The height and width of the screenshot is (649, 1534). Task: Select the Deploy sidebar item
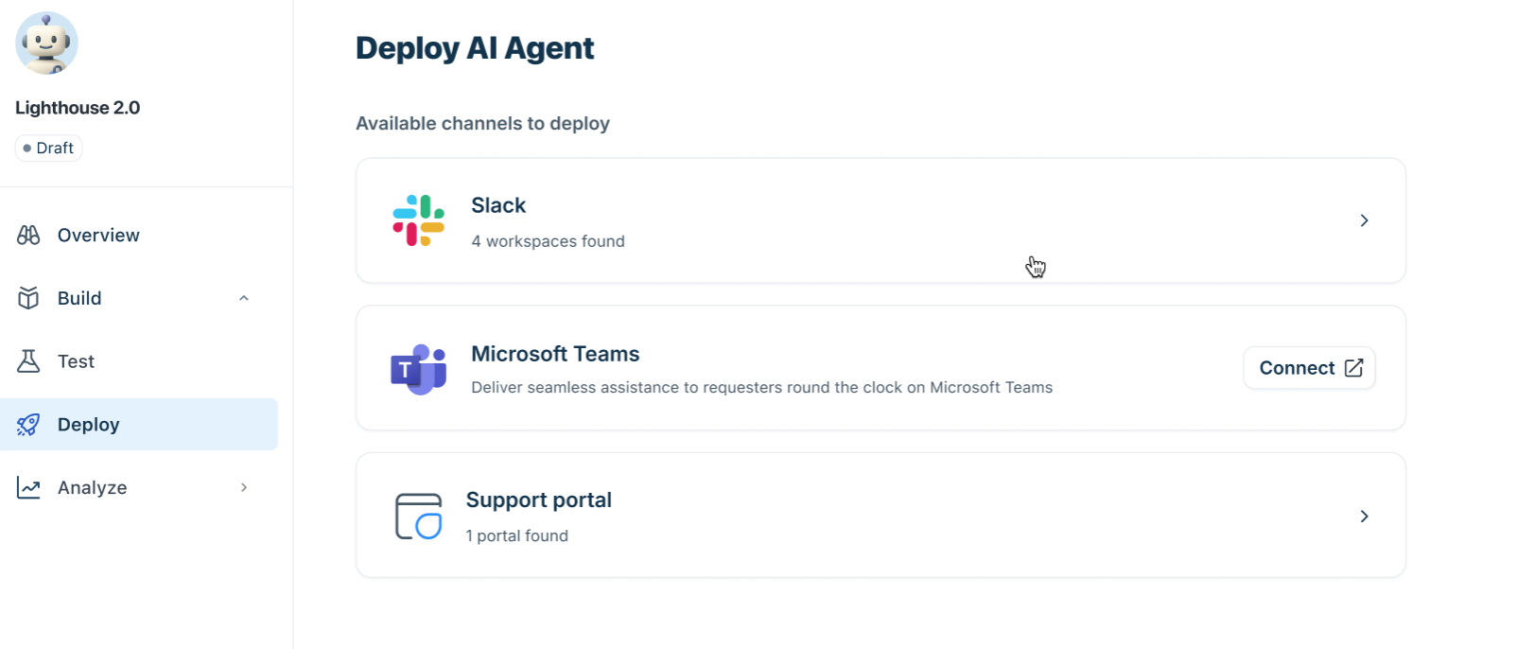point(139,425)
